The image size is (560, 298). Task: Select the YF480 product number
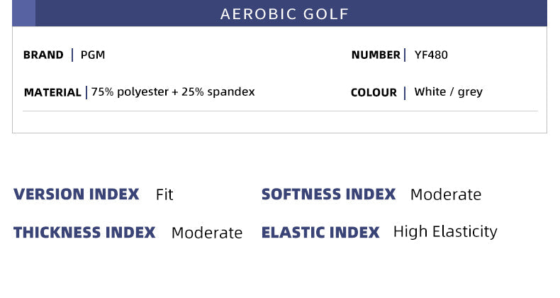pyautogui.click(x=431, y=55)
